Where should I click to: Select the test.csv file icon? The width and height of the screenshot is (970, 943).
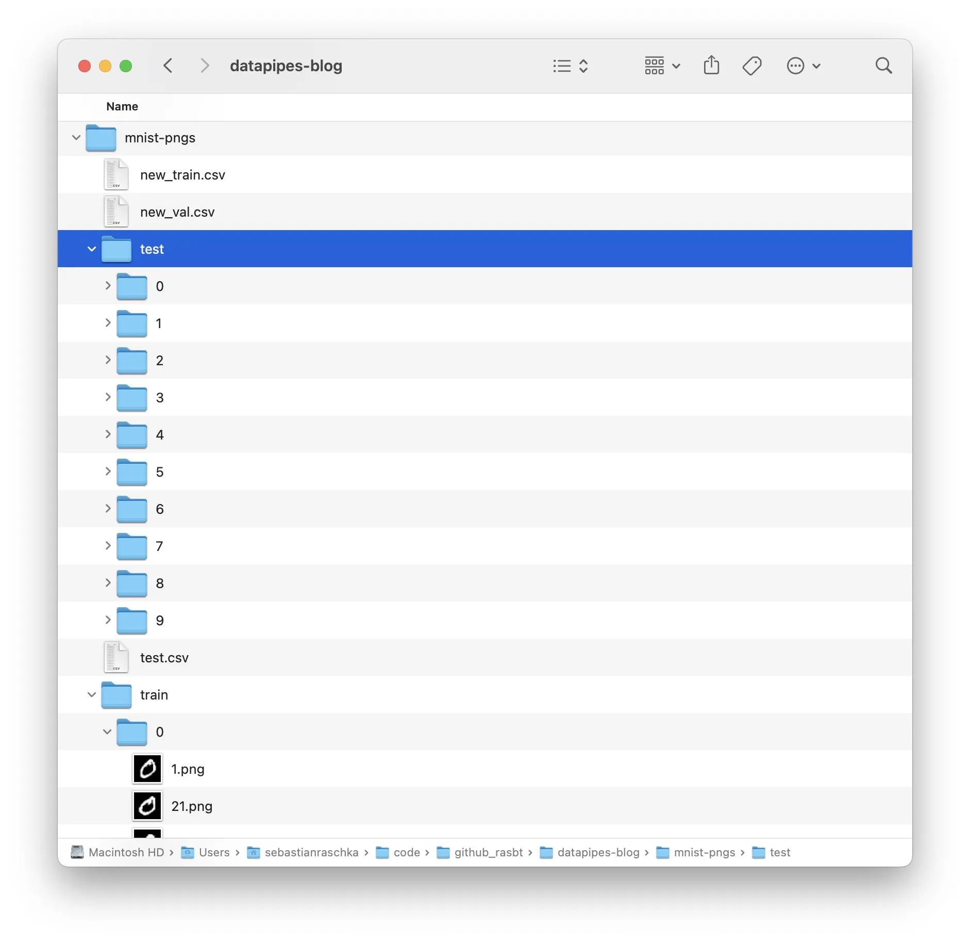(x=116, y=657)
